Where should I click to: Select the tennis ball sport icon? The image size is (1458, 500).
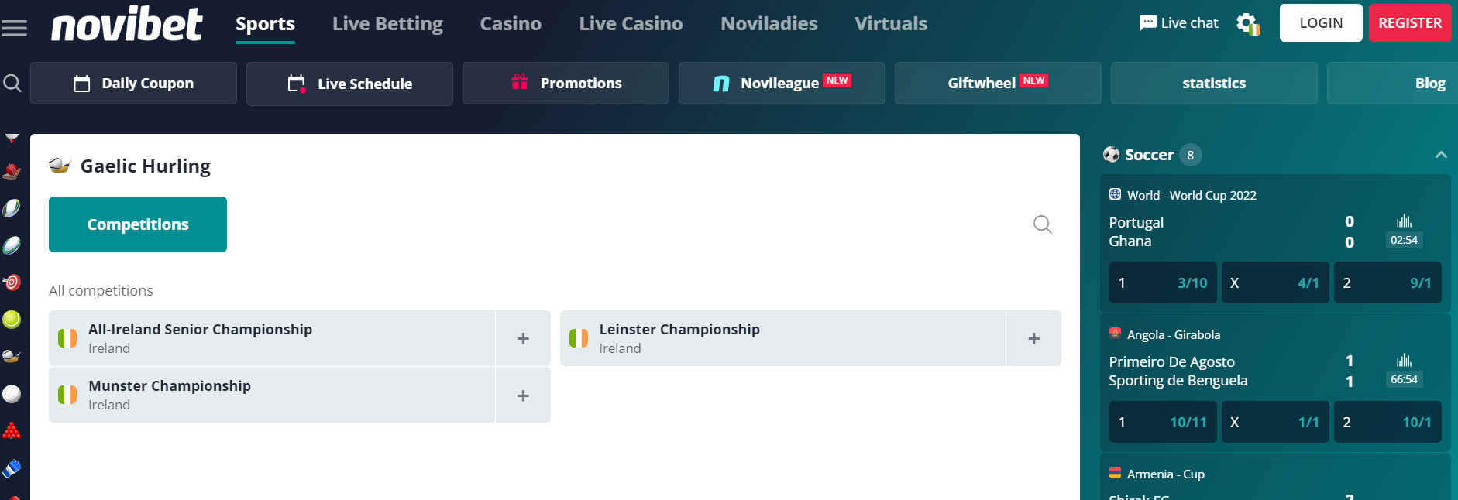click(12, 320)
